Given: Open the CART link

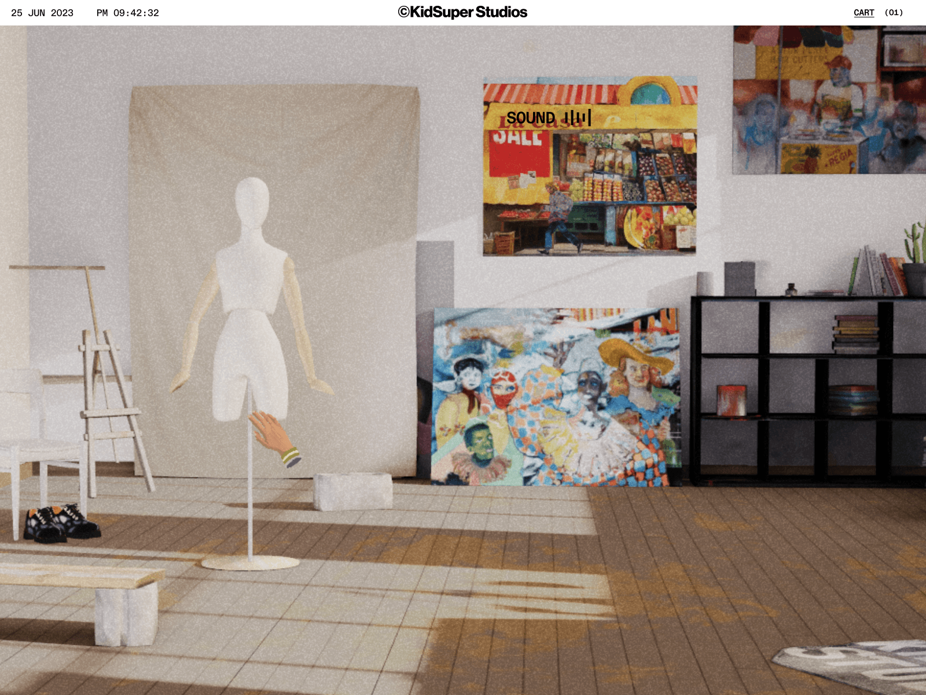Looking at the screenshot, I should coord(863,13).
